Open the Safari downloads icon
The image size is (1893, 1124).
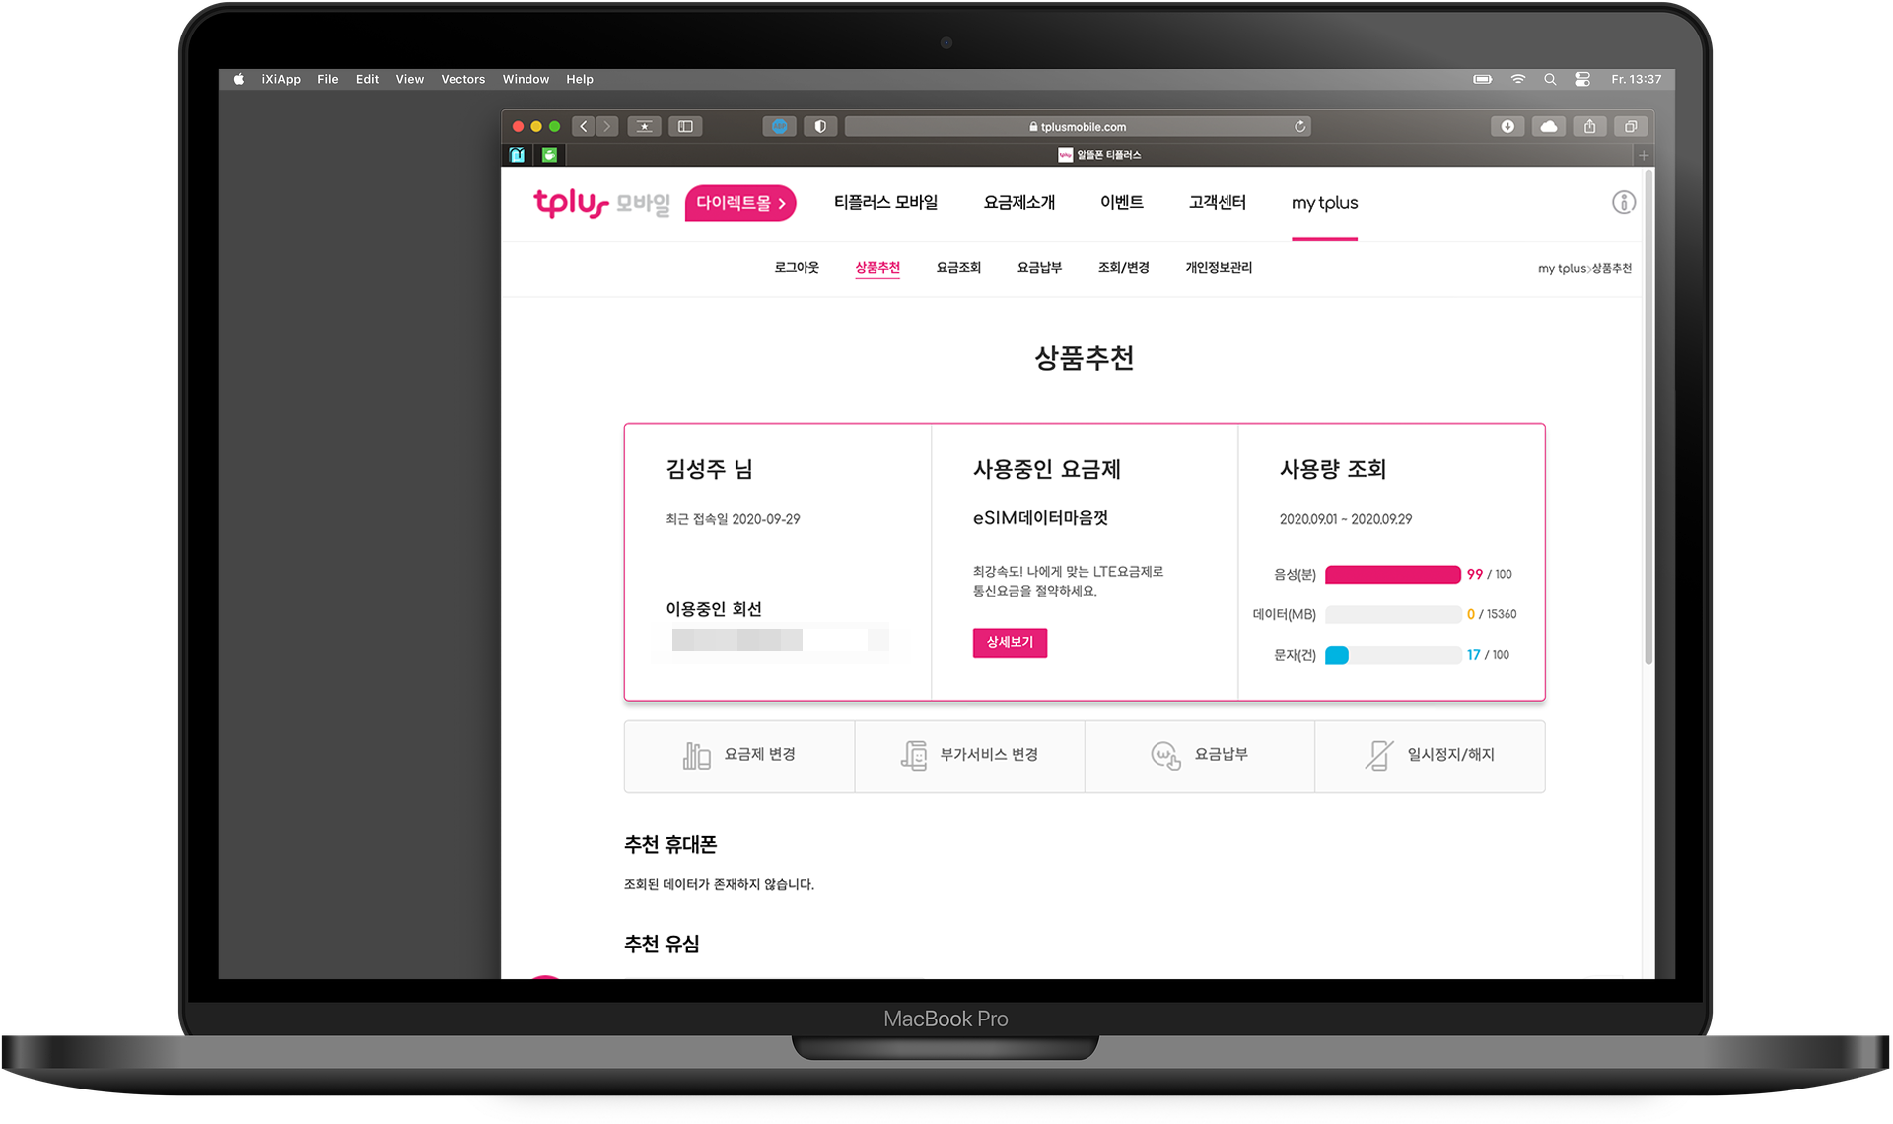tap(1507, 126)
